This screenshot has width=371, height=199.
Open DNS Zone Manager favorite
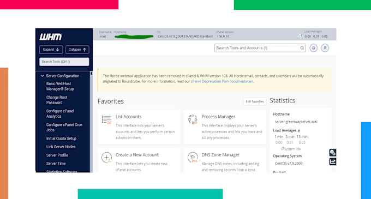pos(220,155)
